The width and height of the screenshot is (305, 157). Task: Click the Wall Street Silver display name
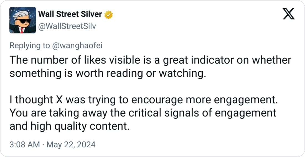pos(70,14)
